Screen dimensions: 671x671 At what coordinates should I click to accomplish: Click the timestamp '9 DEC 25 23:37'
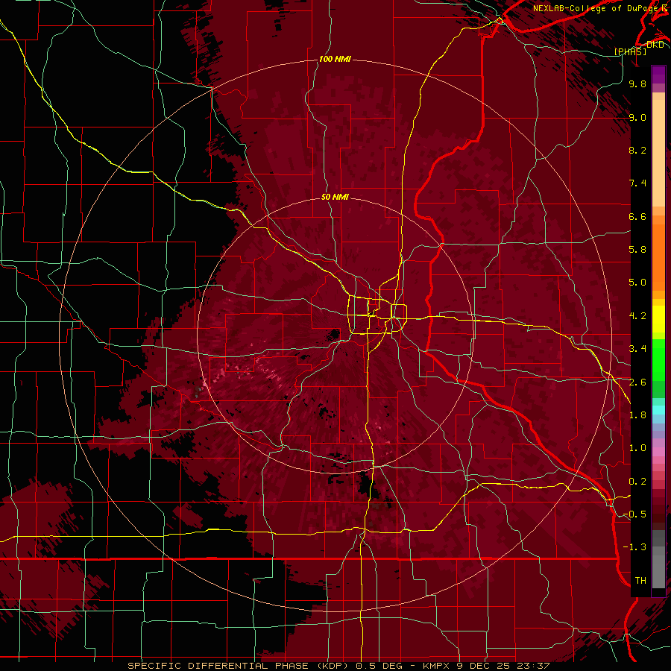coord(503,666)
